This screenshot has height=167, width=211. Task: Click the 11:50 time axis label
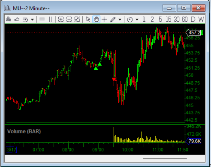(x=183, y=150)
